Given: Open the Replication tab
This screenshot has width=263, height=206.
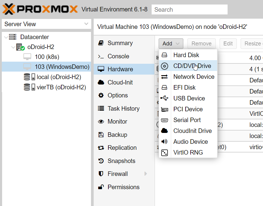Looking at the screenshot, I should coord(124,148).
